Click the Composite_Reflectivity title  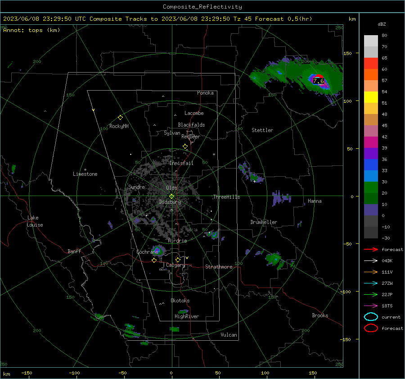(x=202, y=7)
